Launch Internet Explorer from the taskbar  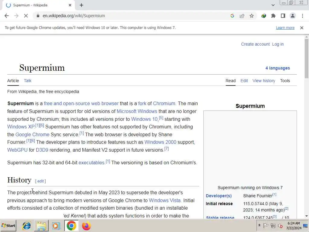coord(27,226)
